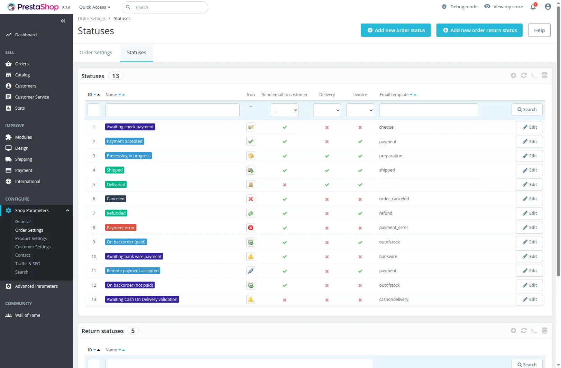Open the Help button

click(x=539, y=30)
